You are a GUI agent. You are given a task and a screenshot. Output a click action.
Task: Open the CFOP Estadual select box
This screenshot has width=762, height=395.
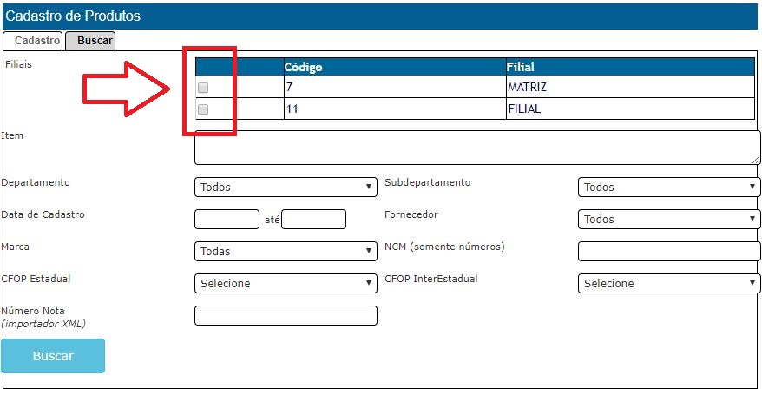point(286,283)
